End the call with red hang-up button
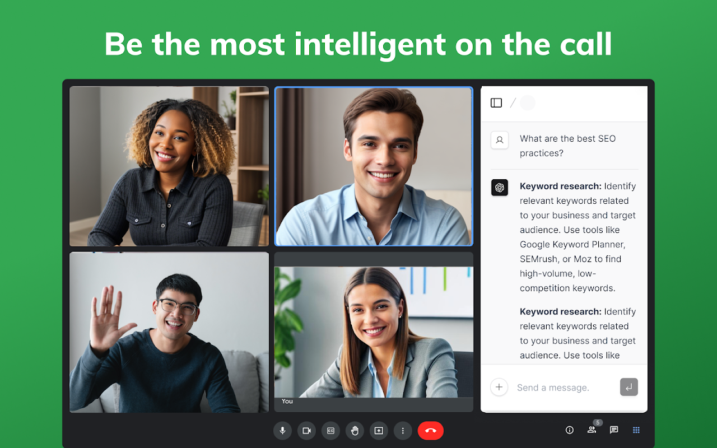Viewport: 717px width, 448px height. [431, 431]
